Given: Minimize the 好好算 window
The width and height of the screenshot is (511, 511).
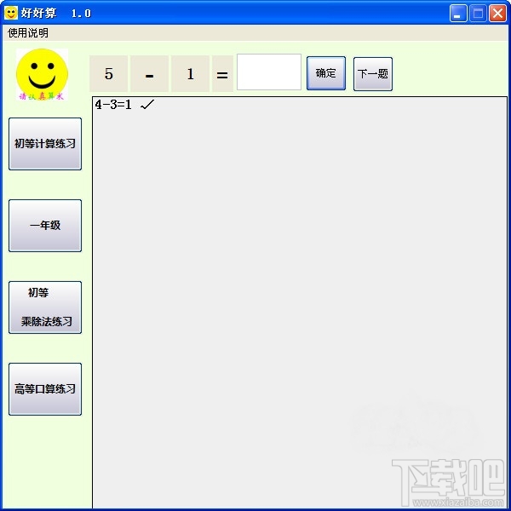Looking at the screenshot, I should click(458, 14).
